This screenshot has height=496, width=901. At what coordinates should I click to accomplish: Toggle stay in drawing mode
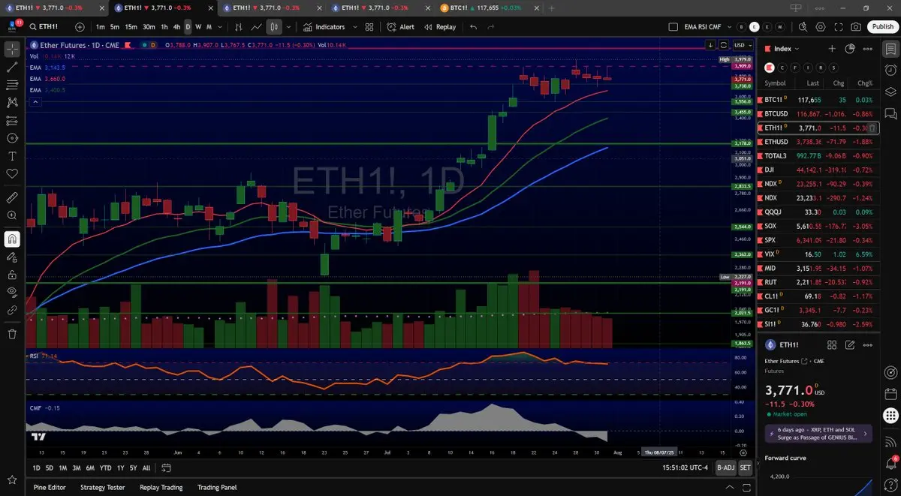pyautogui.click(x=12, y=257)
